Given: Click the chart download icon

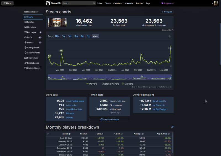Looking at the screenshot, I should (x=169, y=37).
